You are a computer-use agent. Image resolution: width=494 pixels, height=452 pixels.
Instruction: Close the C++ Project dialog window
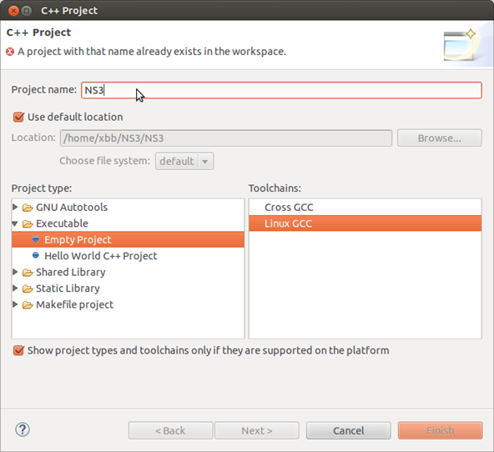click(13, 11)
